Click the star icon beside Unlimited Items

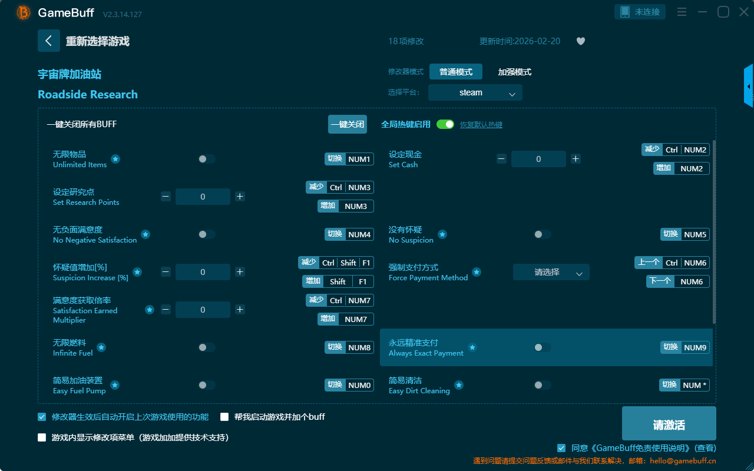click(115, 159)
